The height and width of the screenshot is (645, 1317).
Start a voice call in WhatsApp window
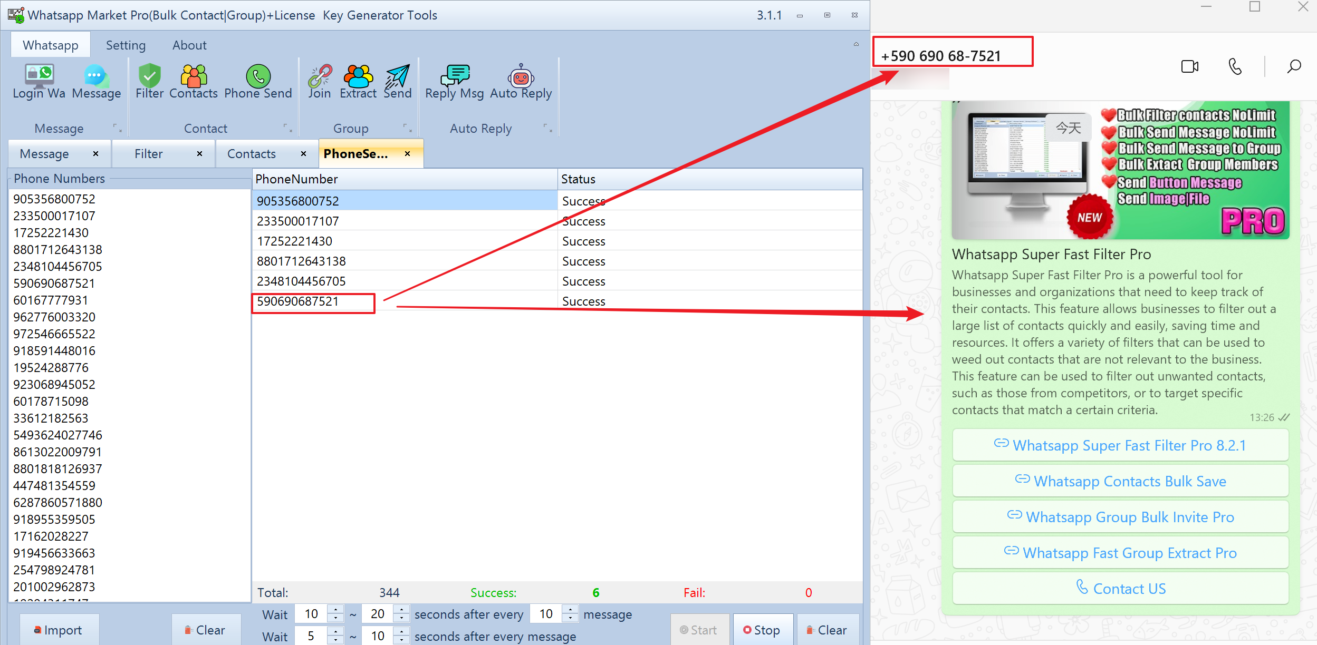[x=1235, y=66]
